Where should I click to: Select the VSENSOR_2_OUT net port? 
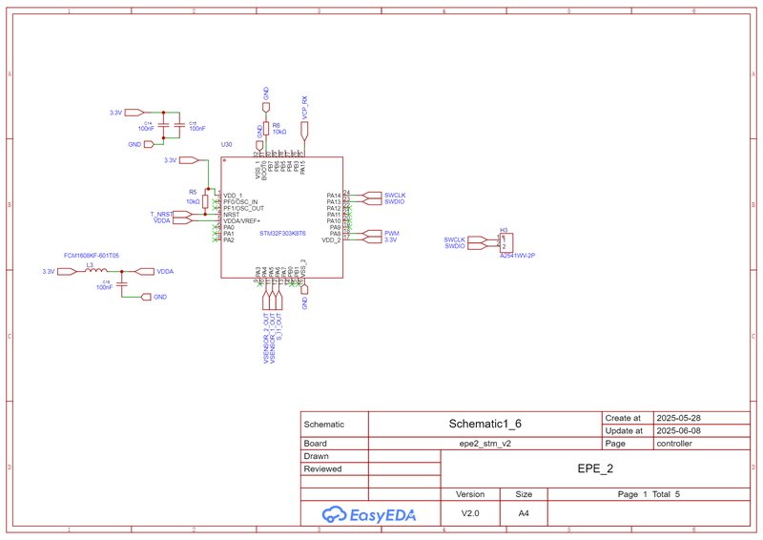(266, 301)
